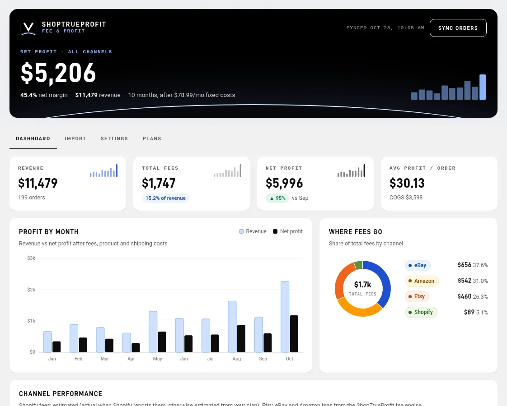Select the Amazon channel pill
The image size is (507, 406).
pos(422,281)
